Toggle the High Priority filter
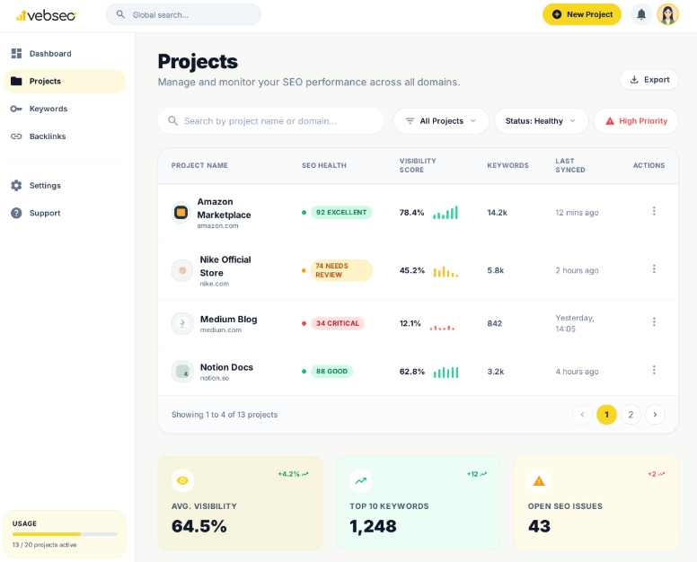Image resolution: width=697 pixels, height=562 pixels. pyautogui.click(x=636, y=121)
